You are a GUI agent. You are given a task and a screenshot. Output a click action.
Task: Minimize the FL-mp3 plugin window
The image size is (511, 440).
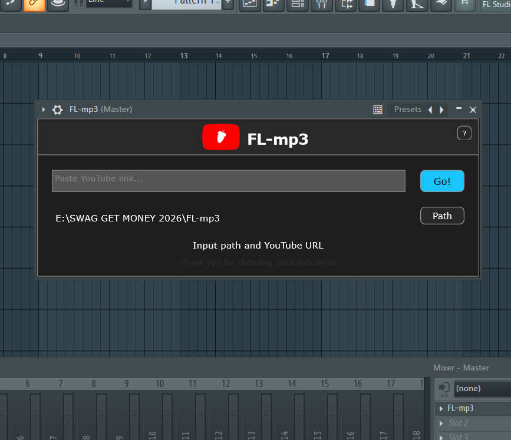(x=459, y=108)
